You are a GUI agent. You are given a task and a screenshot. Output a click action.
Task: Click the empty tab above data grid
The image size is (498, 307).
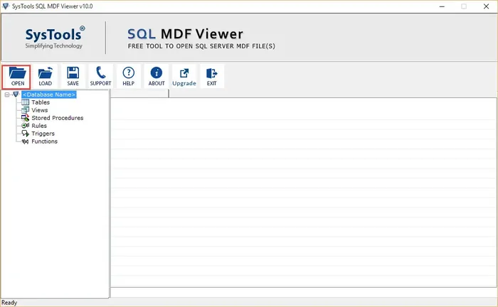[139, 93]
